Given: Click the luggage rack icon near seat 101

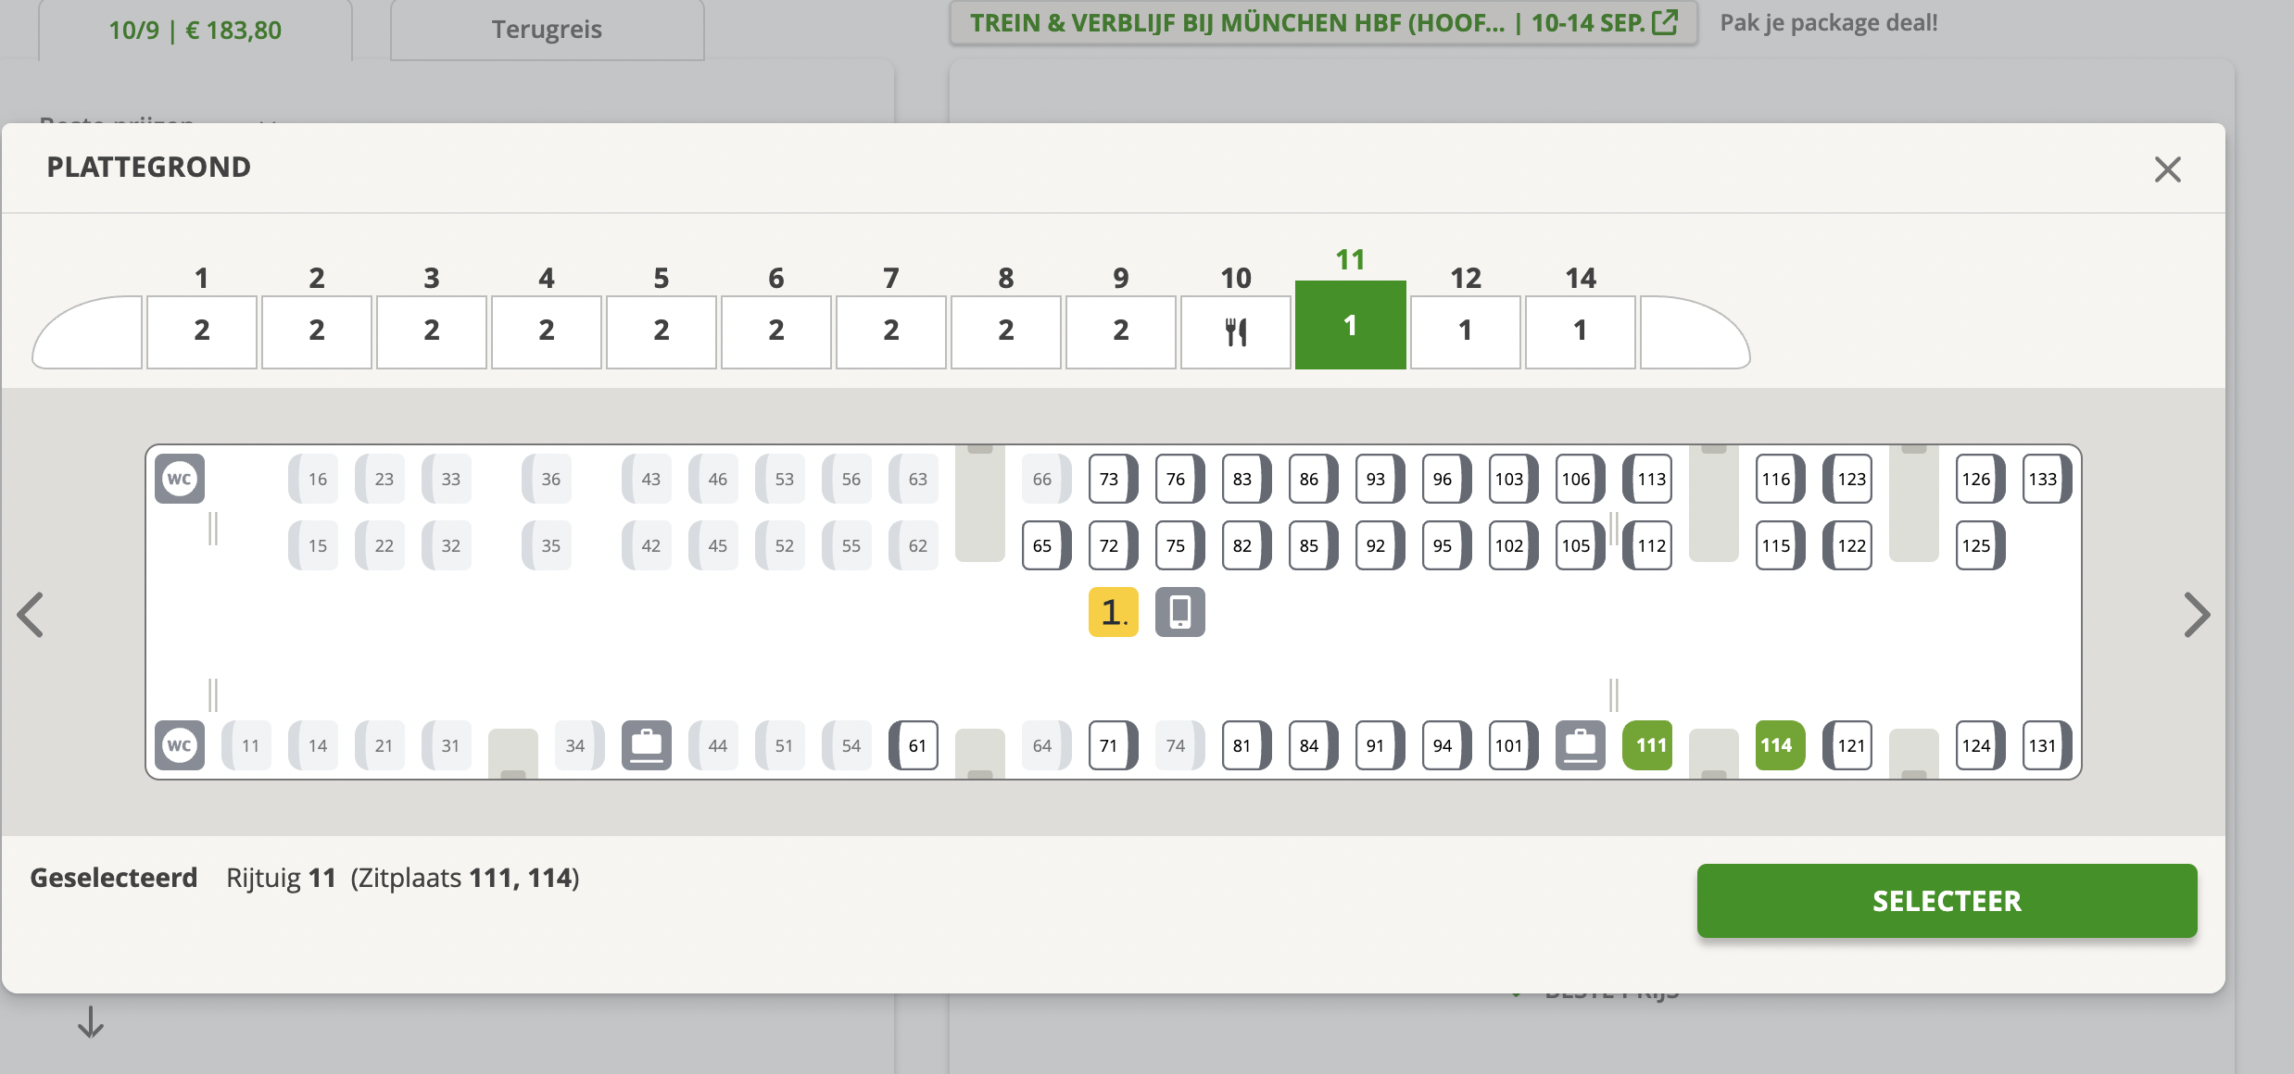Looking at the screenshot, I should (1580, 745).
